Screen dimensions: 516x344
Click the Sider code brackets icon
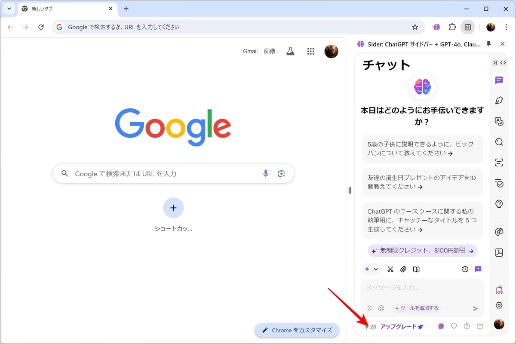coord(503,63)
